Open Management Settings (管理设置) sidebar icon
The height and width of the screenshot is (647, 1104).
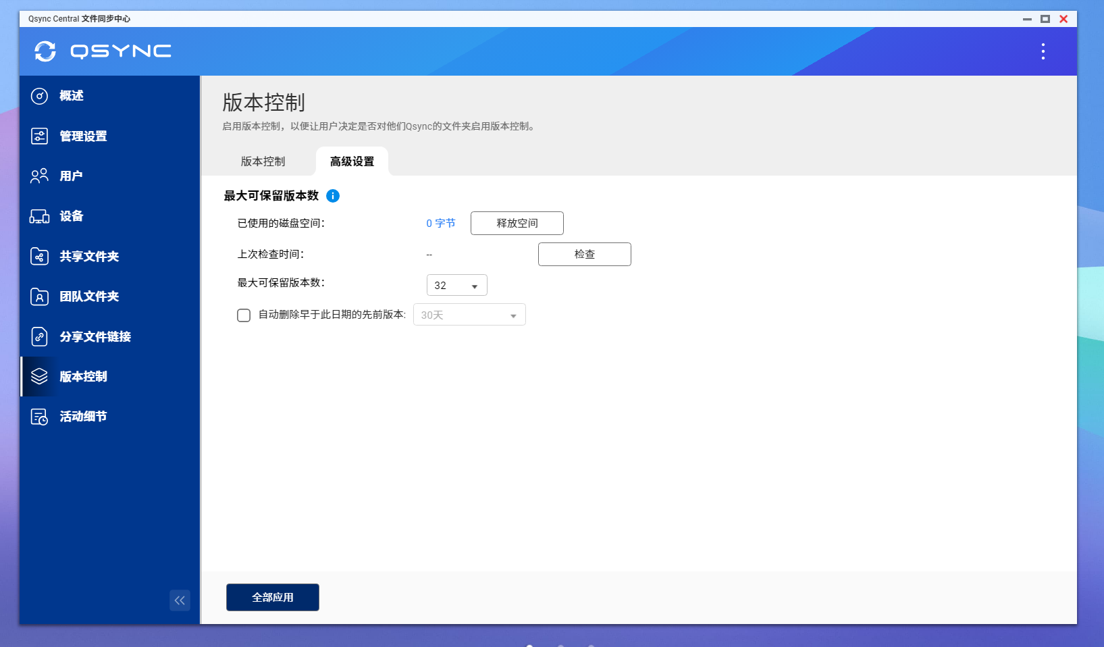click(40, 136)
